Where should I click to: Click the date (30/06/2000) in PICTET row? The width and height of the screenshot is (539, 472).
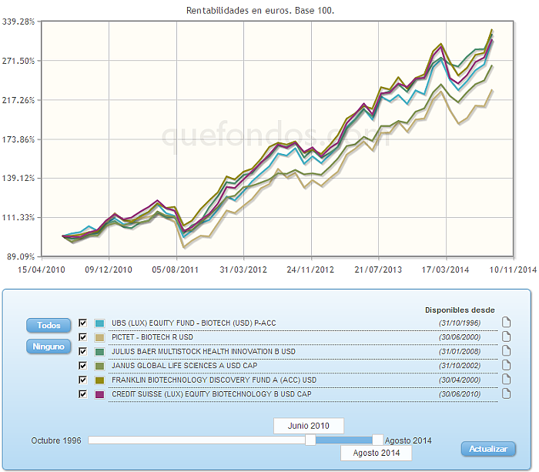460,337
